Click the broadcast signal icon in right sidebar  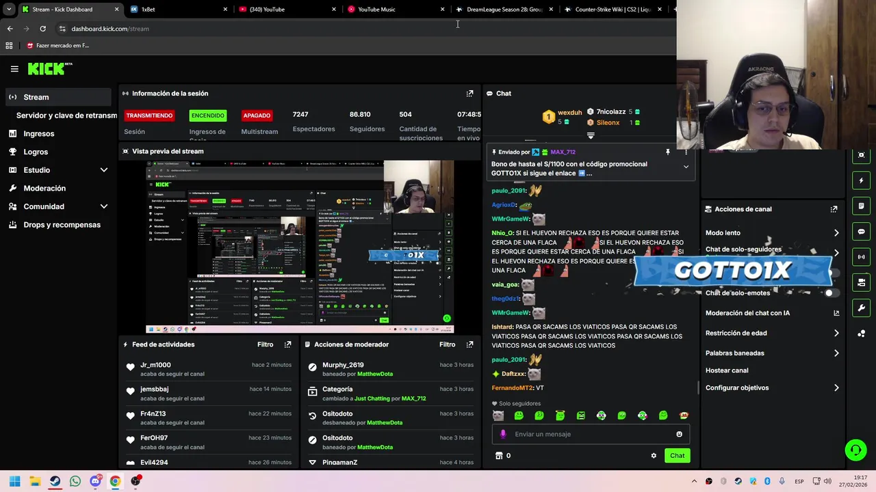click(x=861, y=257)
